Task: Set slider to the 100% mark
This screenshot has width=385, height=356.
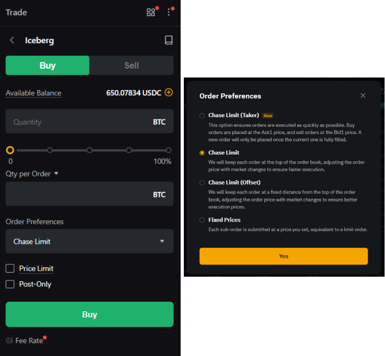Action: point(168,150)
